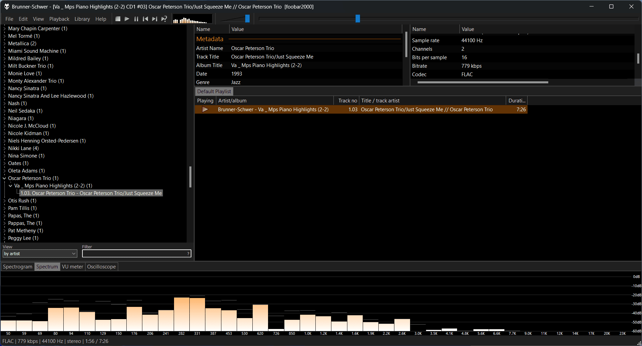Click the Bitrate value '779 kbps'
642x346 pixels.
pos(471,66)
